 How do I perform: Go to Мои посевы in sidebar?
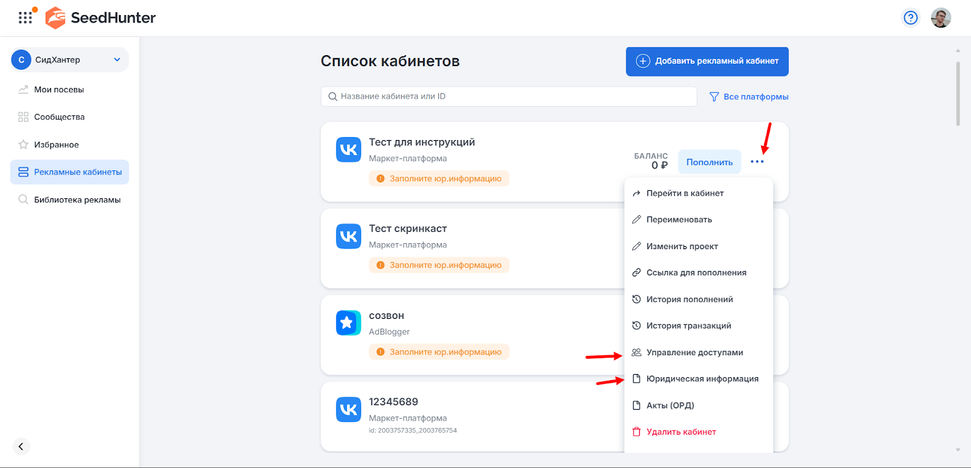coord(59,90)
